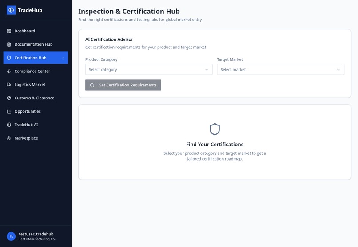
Task: Click the TradeHub globe logo icon
Action: [x=11, y=10]
